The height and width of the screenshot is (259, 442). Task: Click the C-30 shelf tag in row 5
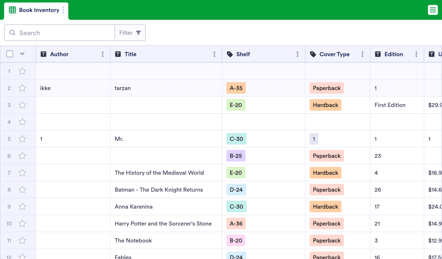click(x=236, y=139)
